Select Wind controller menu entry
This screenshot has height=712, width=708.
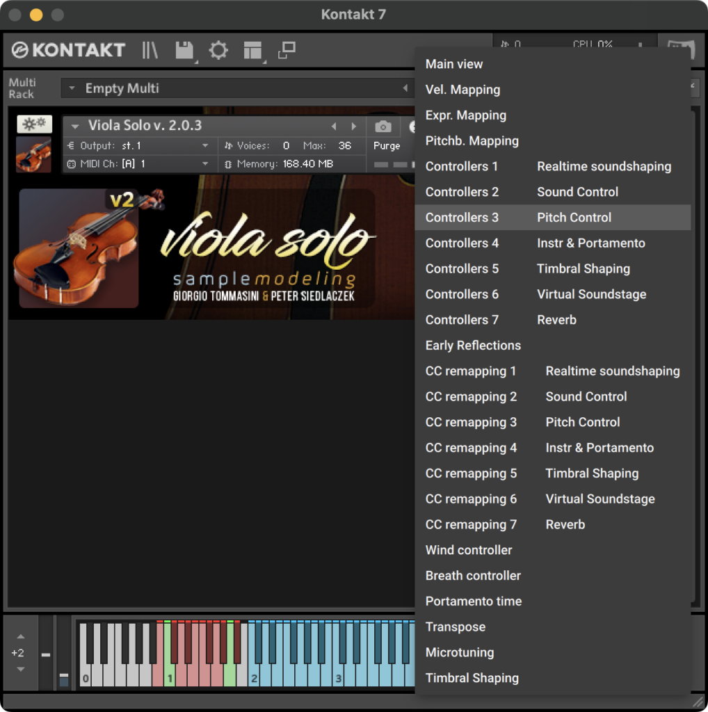click(x=553, y=550)
